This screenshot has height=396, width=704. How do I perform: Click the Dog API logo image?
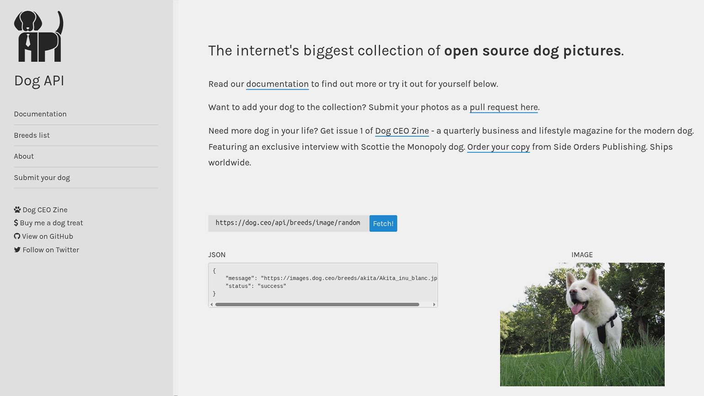pos(39,37)
